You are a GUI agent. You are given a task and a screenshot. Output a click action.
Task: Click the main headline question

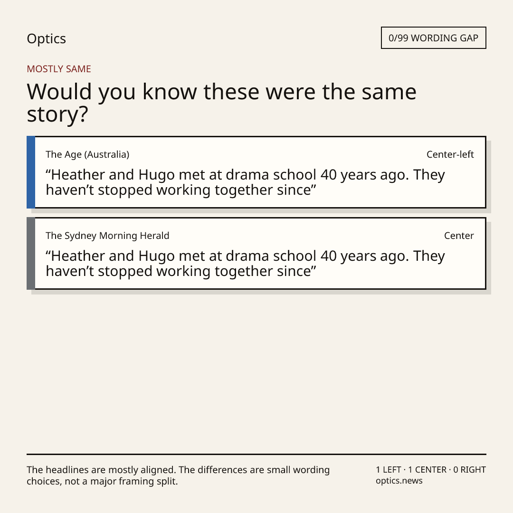pyautogui.click(x=221, y=103)
